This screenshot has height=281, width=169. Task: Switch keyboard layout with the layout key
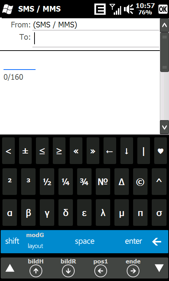[x=35, y=246]
